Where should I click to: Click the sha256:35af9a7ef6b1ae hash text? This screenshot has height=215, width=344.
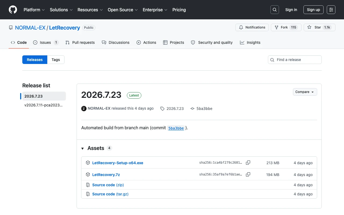click(x=221, y=175)
